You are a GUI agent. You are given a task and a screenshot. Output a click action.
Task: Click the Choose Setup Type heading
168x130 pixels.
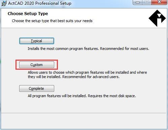click(x=28, y=14)
